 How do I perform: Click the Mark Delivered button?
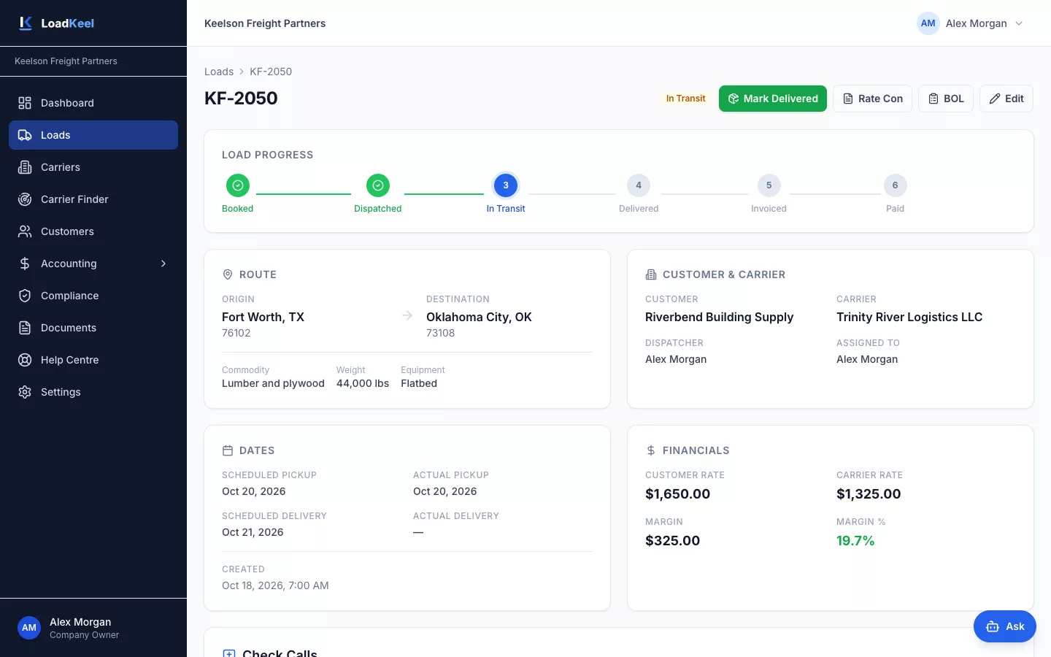(773, 99)
